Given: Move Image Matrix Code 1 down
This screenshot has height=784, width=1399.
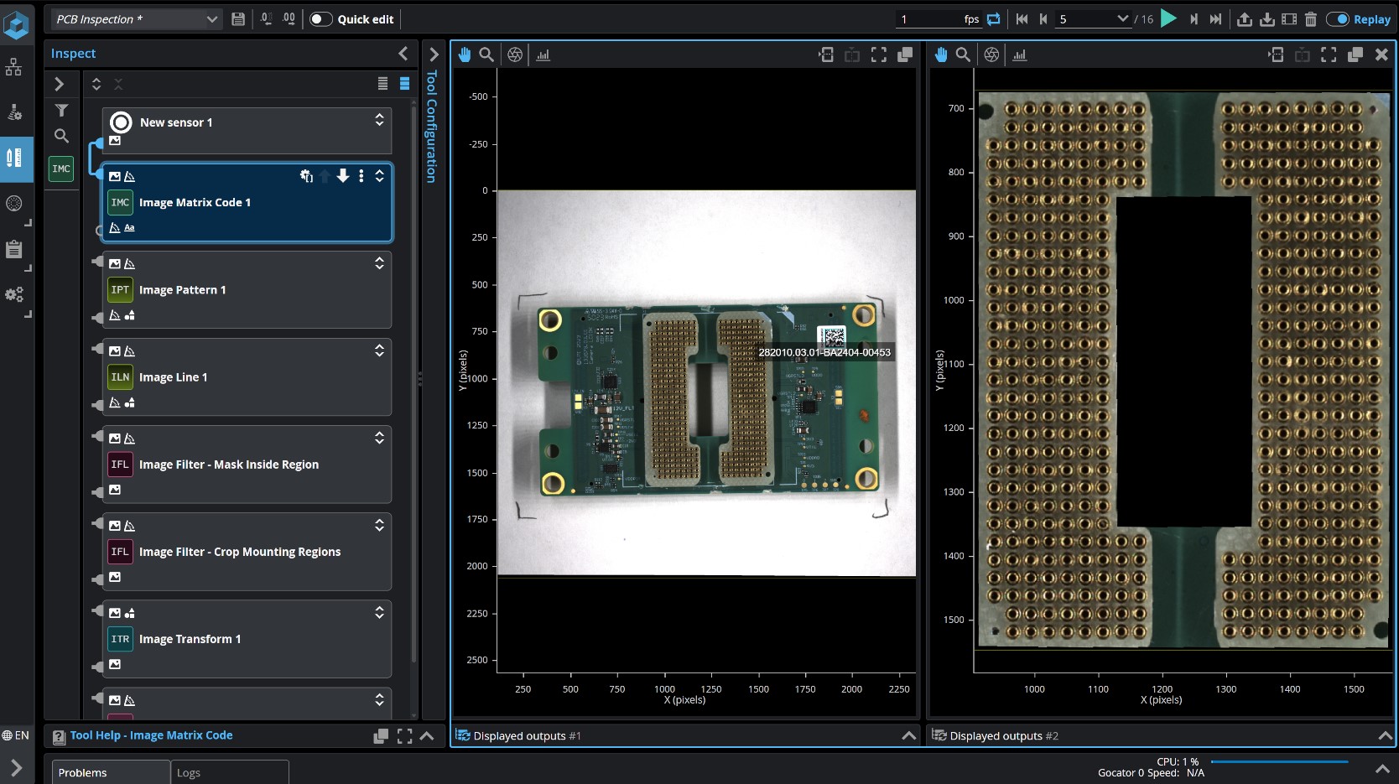Looking at the screenshot, I should click(343, 175).
